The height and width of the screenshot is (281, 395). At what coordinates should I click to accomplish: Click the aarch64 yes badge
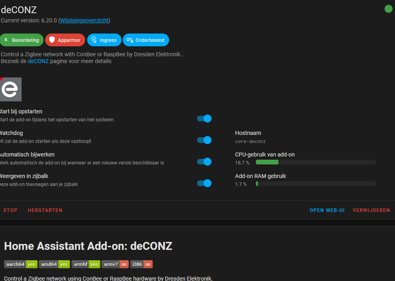[21, 264]
